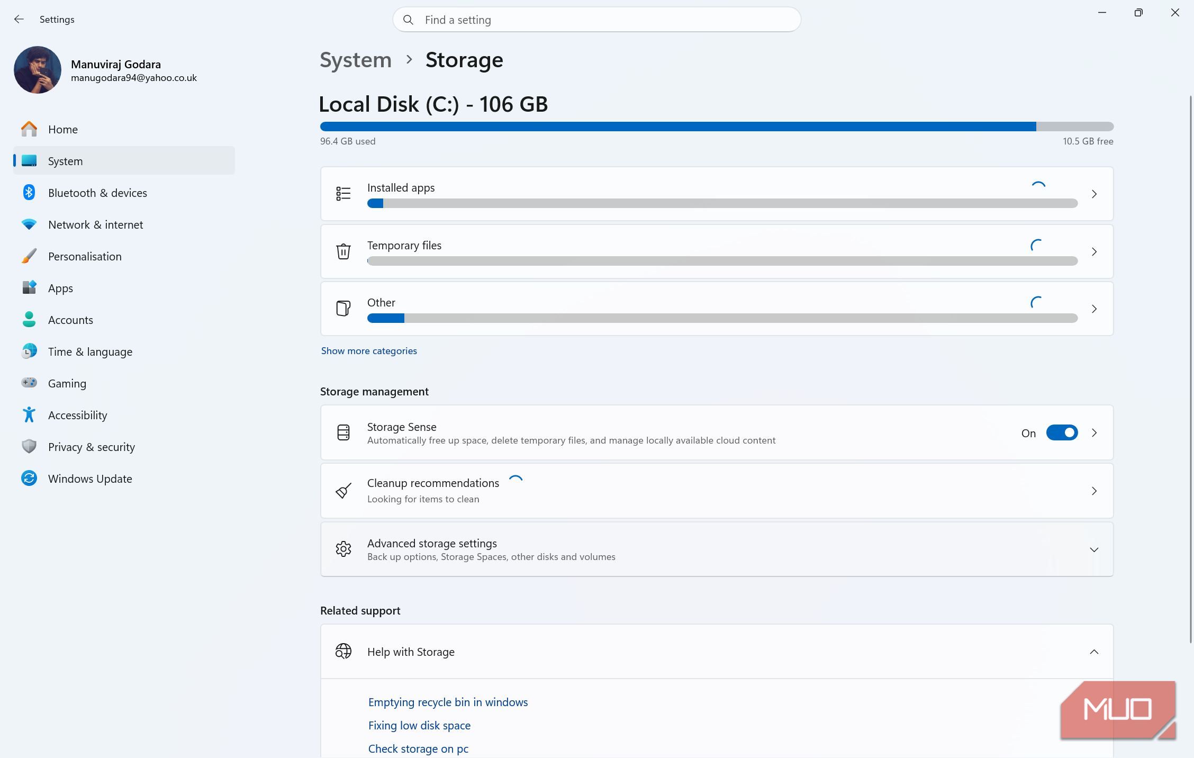Image resolution: width=1194 pixels, height=758 pixels.
Task: Click the Find a setting search box
Action: (596, 20)
